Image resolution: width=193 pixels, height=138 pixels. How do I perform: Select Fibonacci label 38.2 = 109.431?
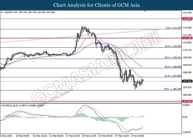pos(173,57)
